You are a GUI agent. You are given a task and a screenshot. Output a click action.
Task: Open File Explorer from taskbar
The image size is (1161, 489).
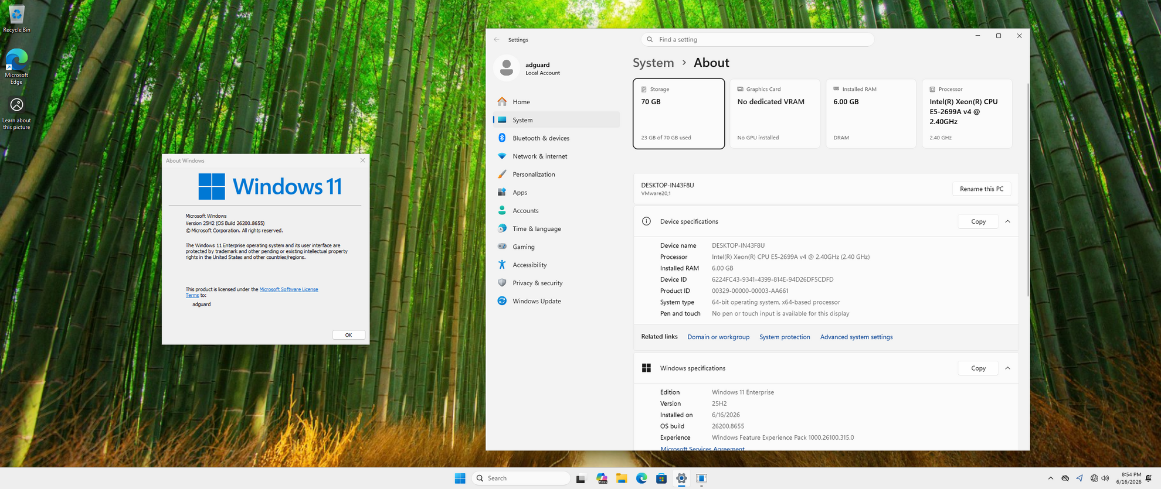[622, 478]
